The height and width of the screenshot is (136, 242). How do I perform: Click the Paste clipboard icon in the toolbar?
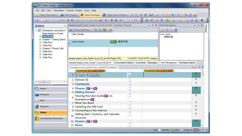tap(167, 15)
